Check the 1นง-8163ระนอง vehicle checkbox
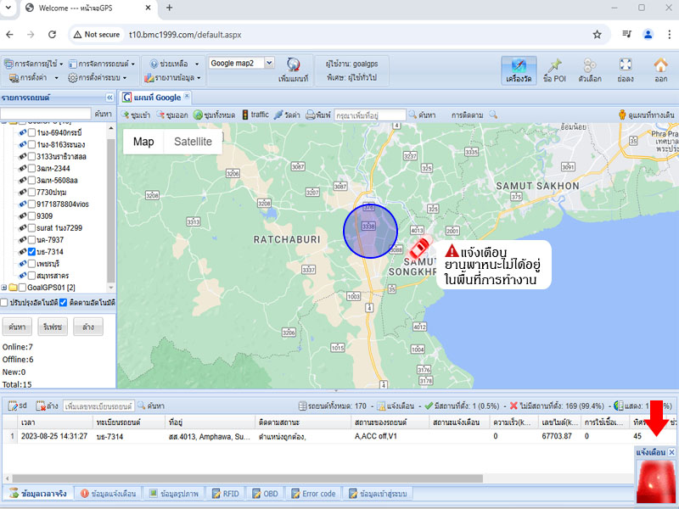The image size is (679, 509). coord(31,144)
